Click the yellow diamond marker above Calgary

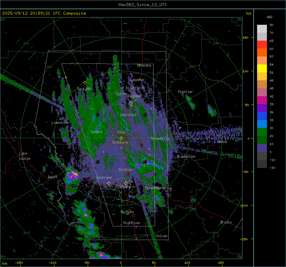(x=126, y=183)
